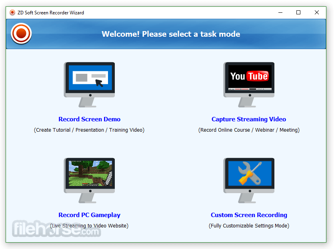Open the Capture Streaming Video link
Screen dimensions: 334x249
click(x=249, y=119)
